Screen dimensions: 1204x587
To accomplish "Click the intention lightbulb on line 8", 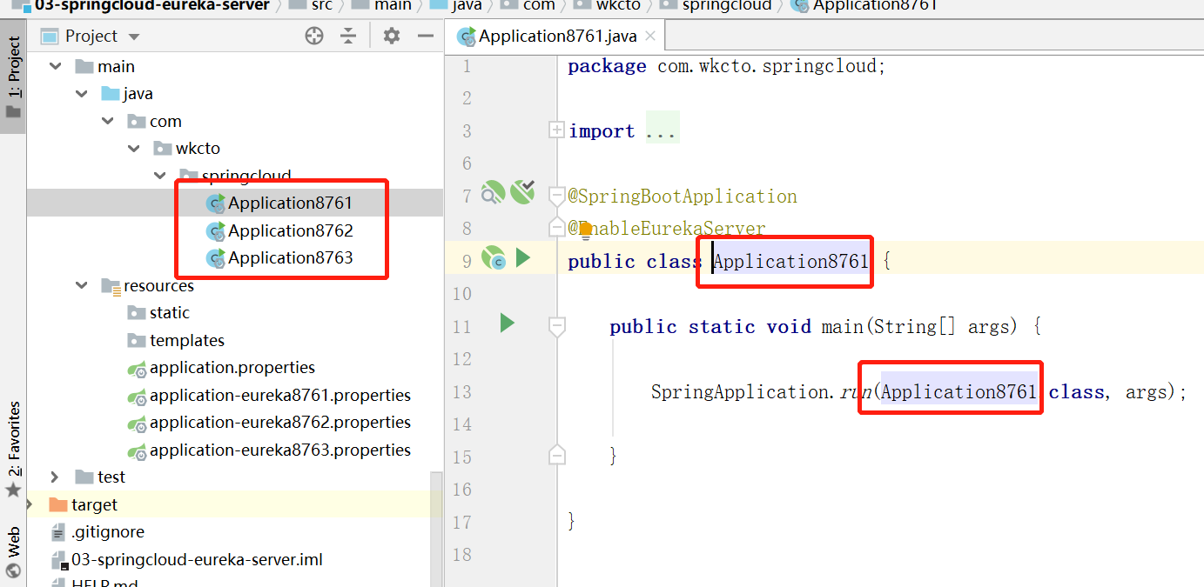I will (x=585, y=230).
